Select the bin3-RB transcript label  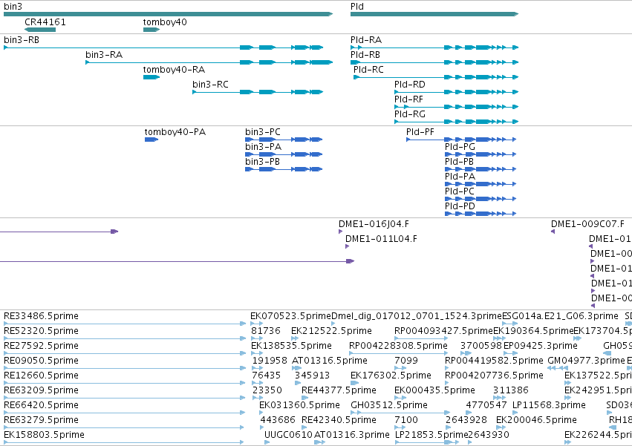[x=22, y=40]
